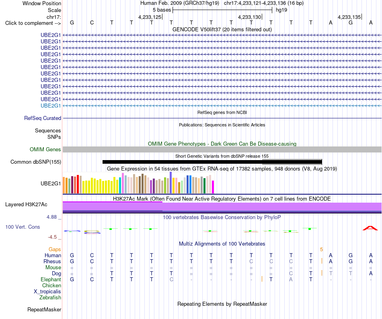Select the light-blue UBE2G1 transcript label
382x319 pixels.
click(50, 106)
